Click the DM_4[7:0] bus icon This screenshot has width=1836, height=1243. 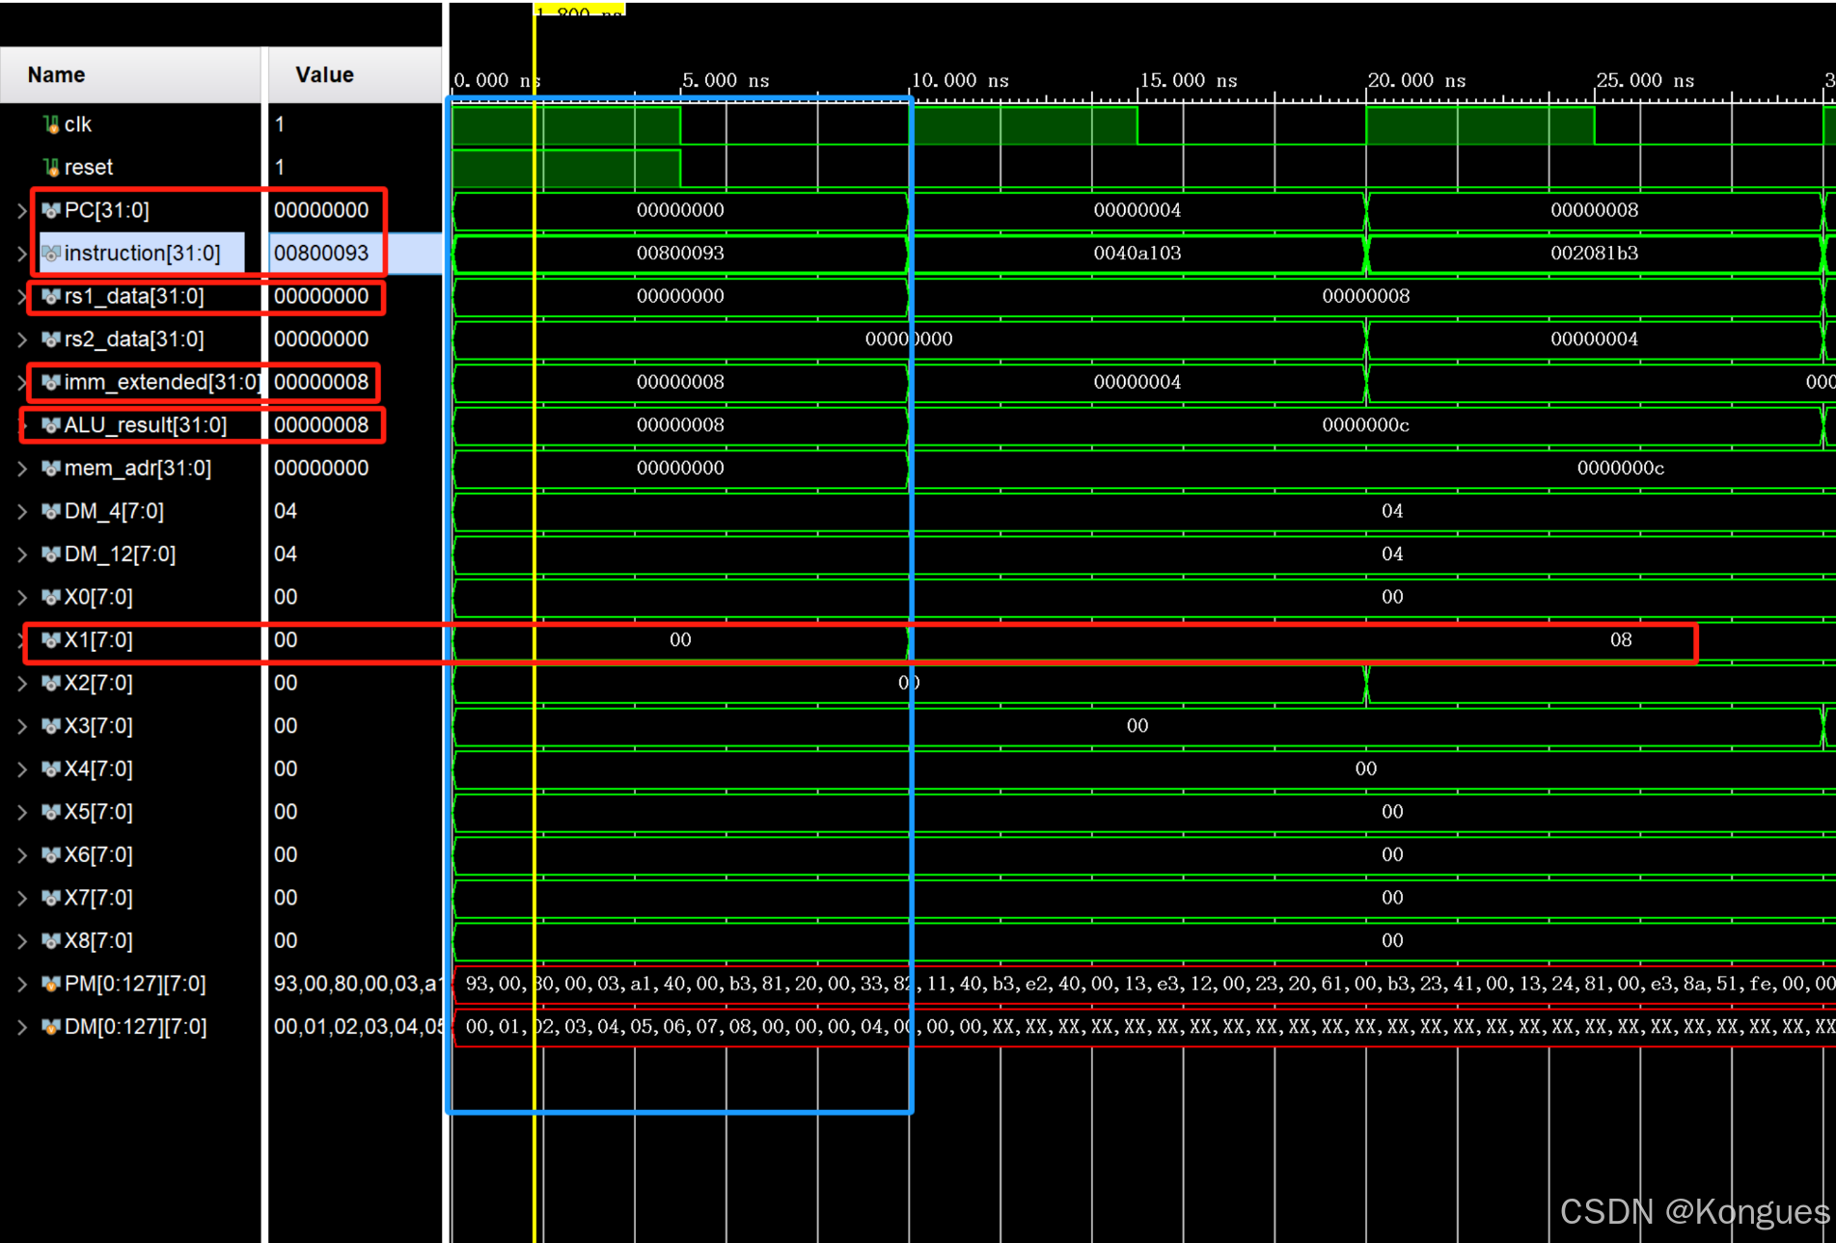click(x=51, y=511)
